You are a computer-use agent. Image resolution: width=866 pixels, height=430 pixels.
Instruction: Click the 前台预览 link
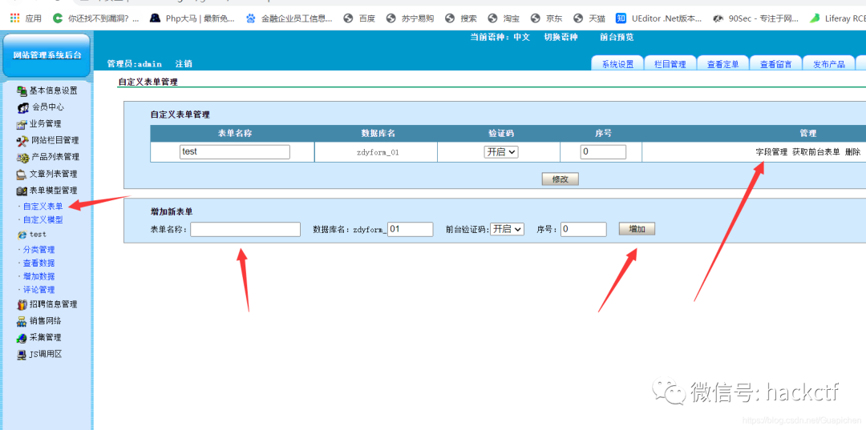(617, 38)
